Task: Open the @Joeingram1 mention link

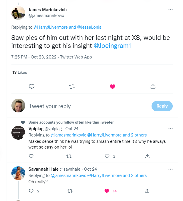Action: [112, 46]
